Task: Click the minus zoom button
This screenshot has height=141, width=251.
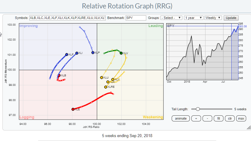Action: coord(207,118)
